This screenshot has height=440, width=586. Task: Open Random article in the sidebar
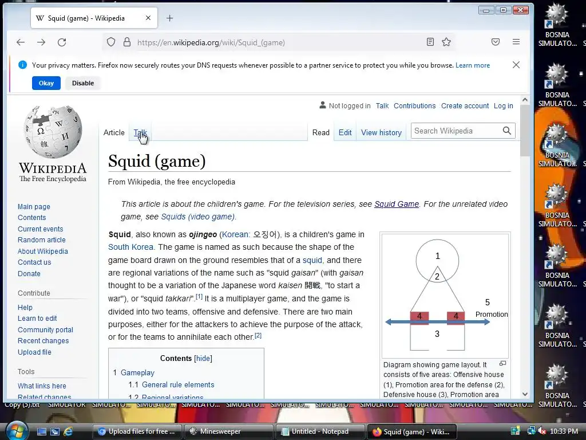tap(41, 240)
